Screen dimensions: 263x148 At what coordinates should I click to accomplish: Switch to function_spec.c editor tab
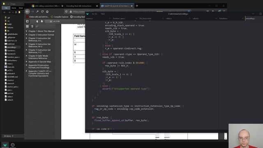(119, 18)
